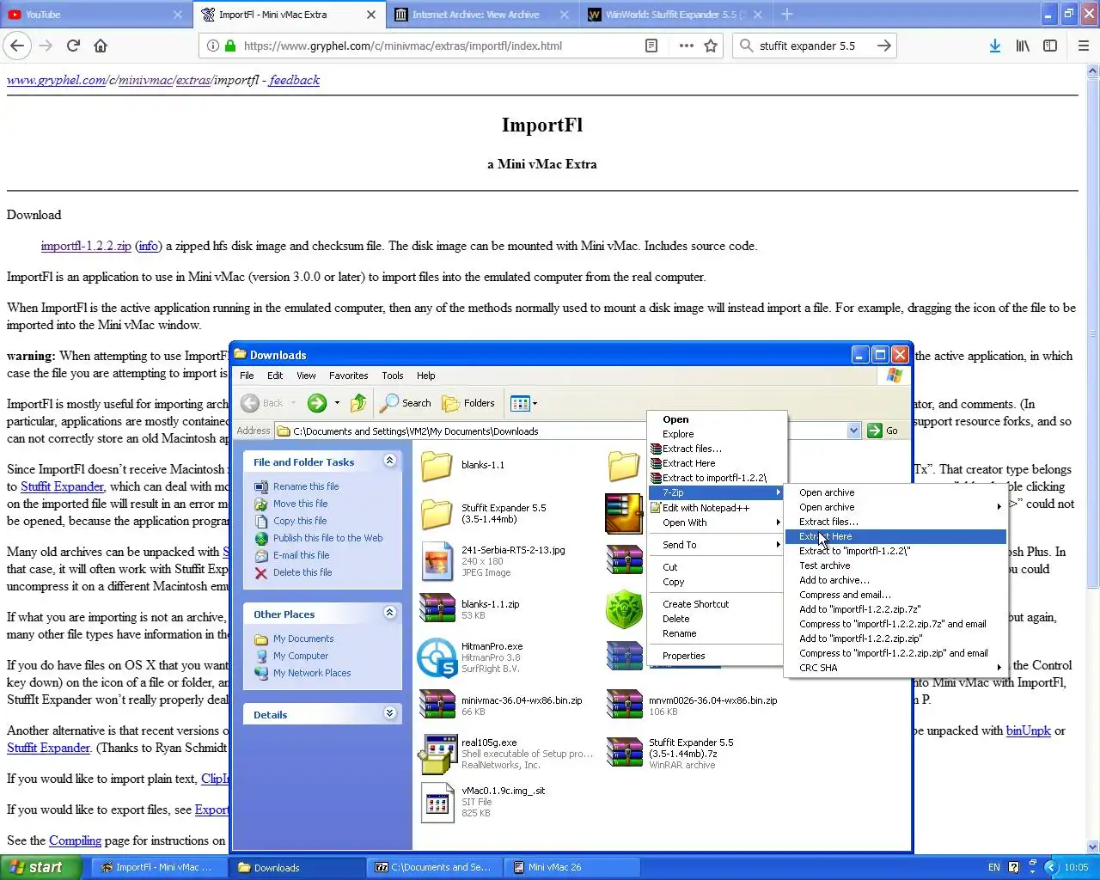Click Rename this file task
This screenshot has width=1100, height=880.
(306, 486)
